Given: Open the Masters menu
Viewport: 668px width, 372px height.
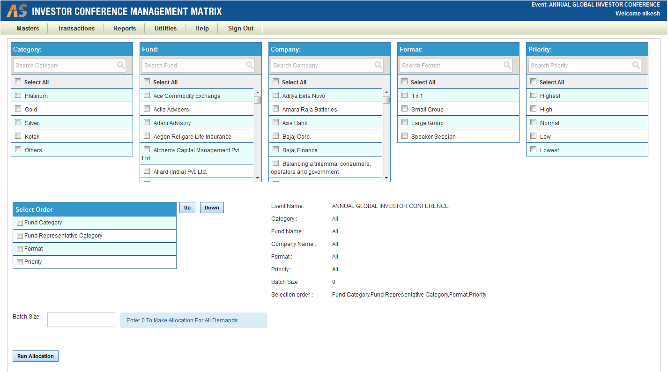Looking at the screenshot, I should [x=28, y=28].
